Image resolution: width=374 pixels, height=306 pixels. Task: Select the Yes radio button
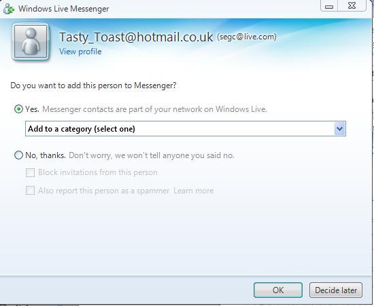click(x=18, y=109)
